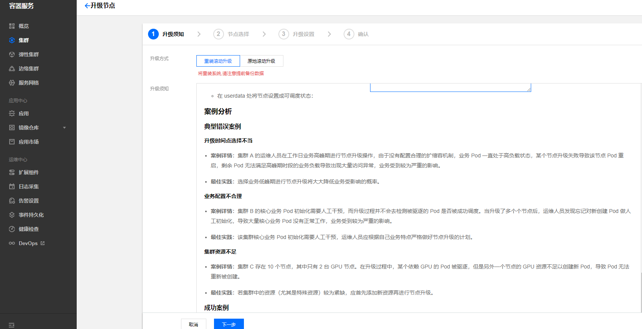
Task: Click the 概览 overview icon in sidebar
Action: [x=12, y=26]
